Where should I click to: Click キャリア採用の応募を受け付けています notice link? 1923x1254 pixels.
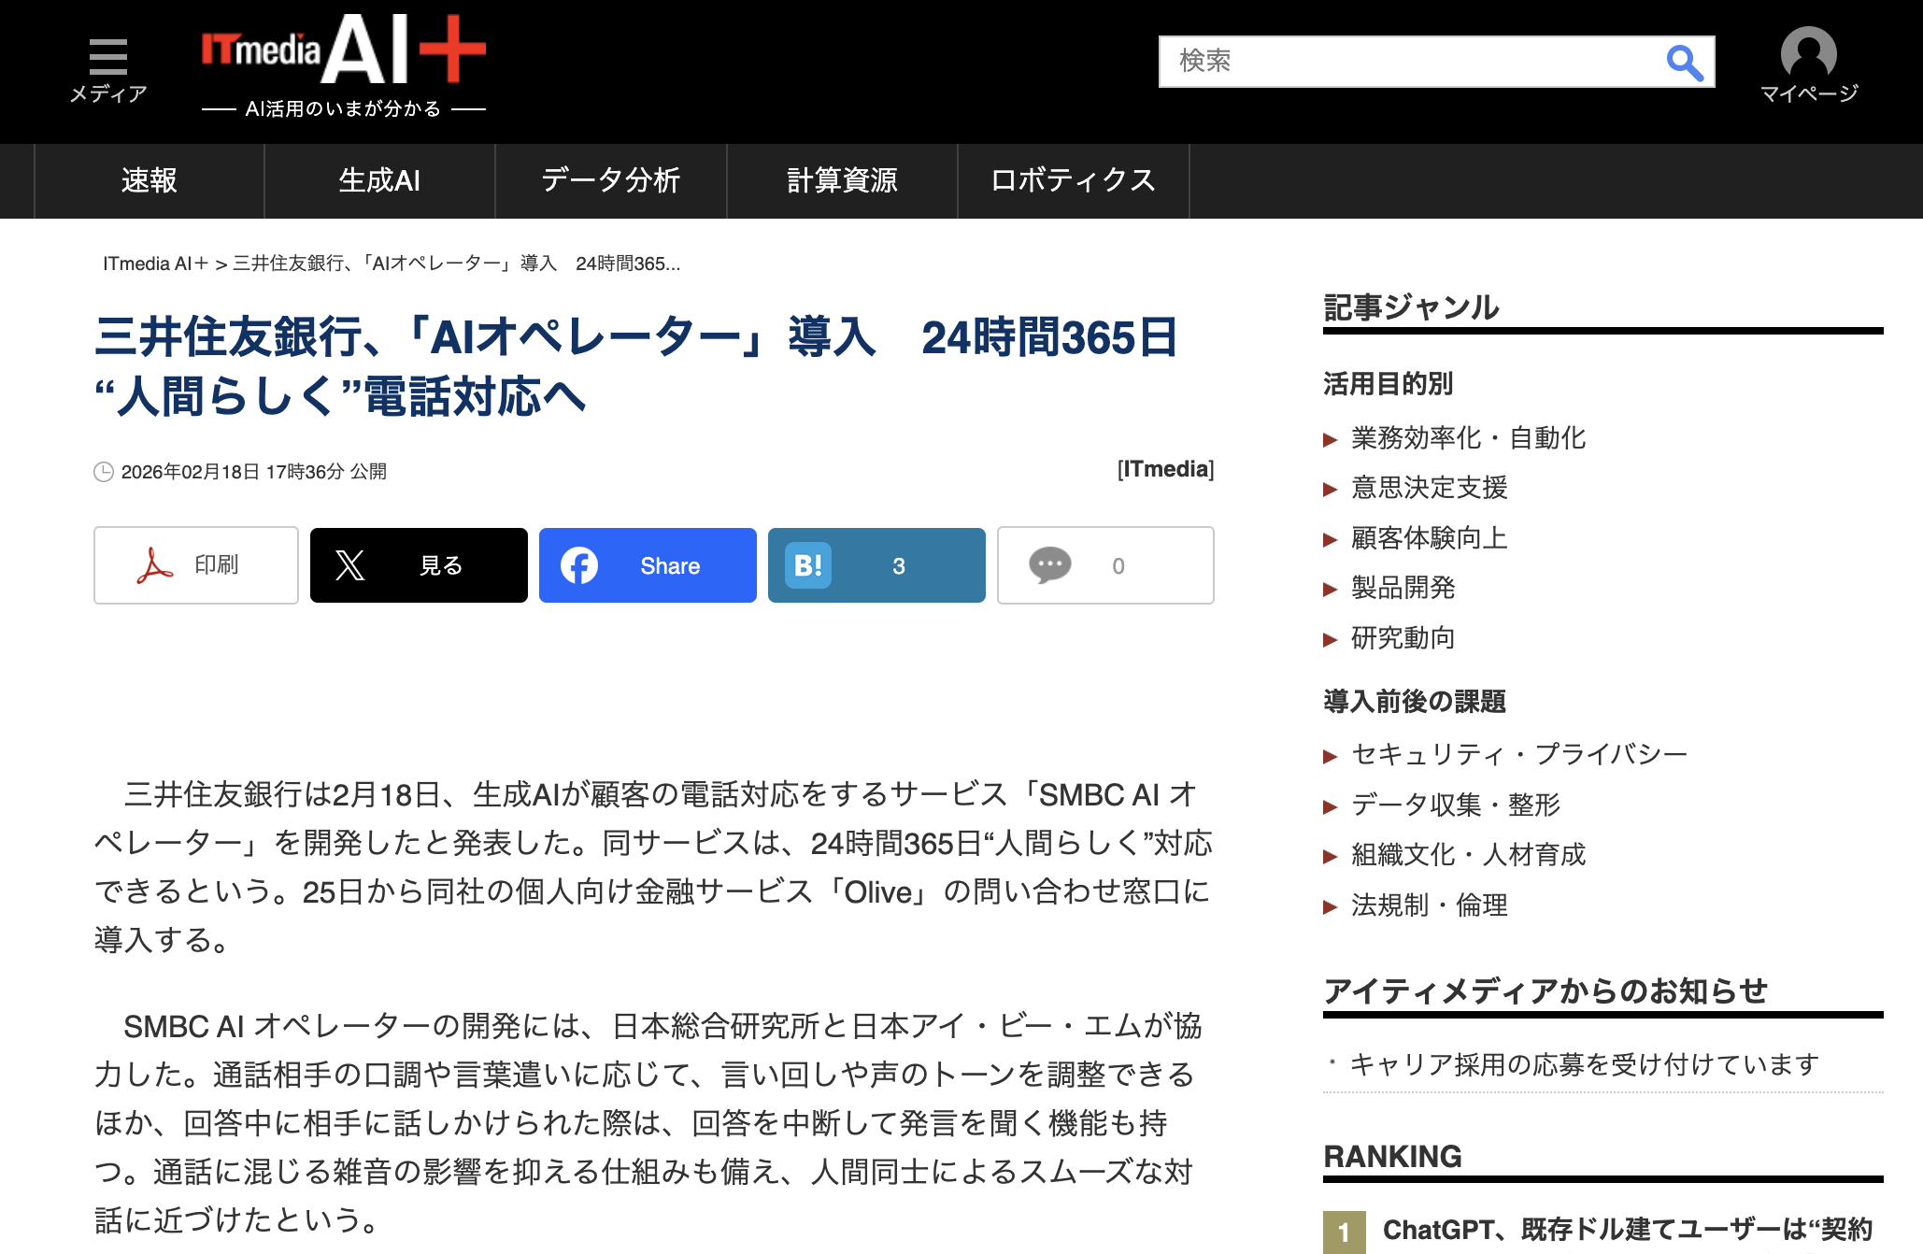click(1584, 1064)
